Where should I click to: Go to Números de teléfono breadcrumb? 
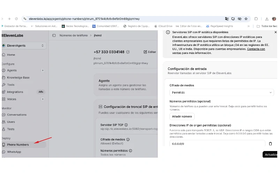click(x=74, y=35)
